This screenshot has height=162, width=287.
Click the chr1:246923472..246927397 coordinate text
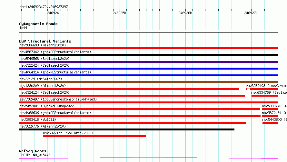pyautogui.click(x=44, y=7)
